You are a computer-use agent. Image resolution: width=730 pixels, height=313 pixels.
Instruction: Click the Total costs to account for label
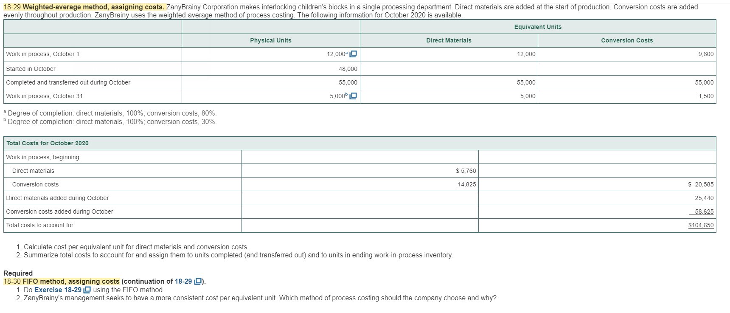pyautogui.click(x=39, y=225)
